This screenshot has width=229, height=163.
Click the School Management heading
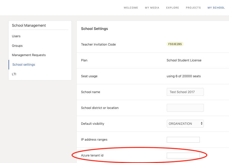click(29, 25)
